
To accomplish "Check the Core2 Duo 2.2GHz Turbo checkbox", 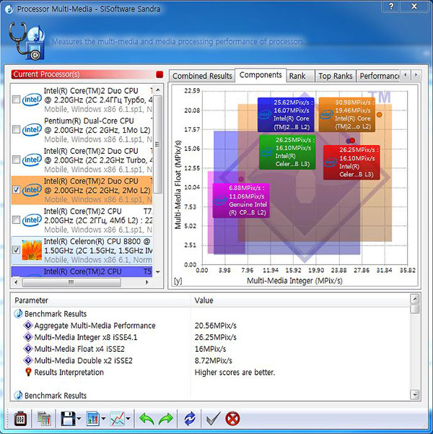I will tap(17, 160).
